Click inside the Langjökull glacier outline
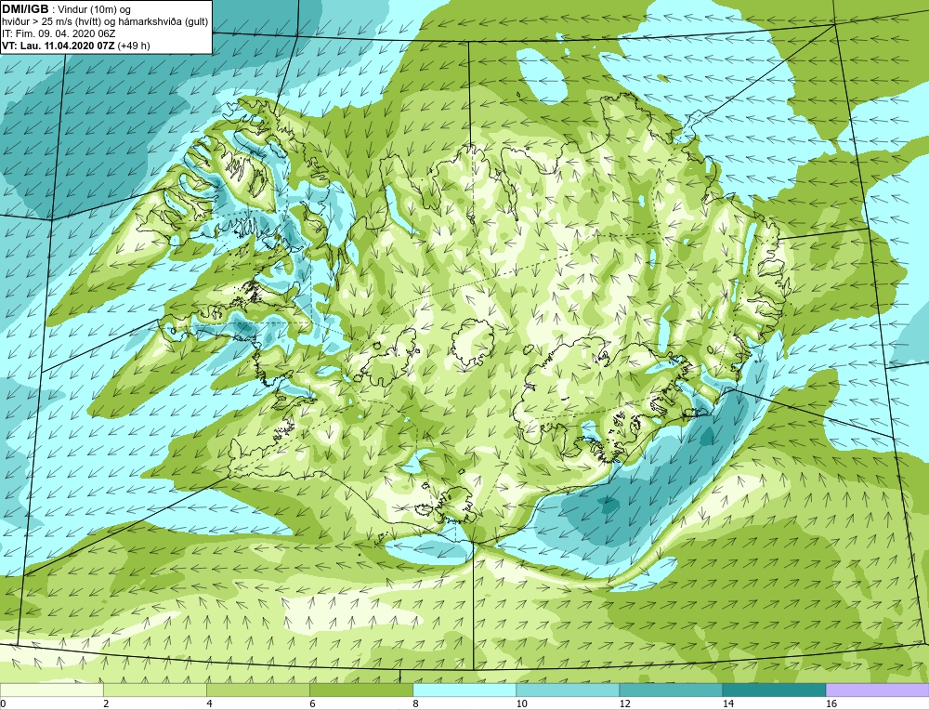Image resolution: width=929 pixels, height=710 pixels. pos(388,359)
